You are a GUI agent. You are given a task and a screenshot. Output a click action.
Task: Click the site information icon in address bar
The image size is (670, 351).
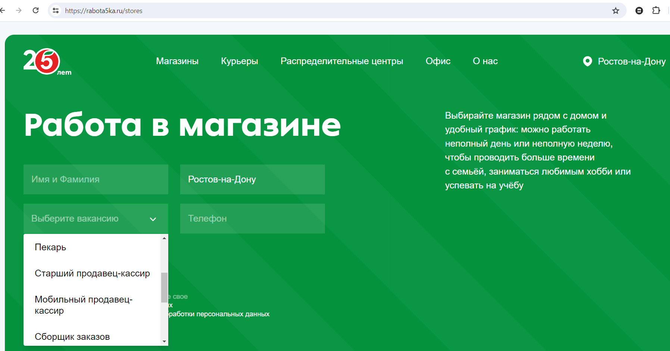click(x=56, y=11)
